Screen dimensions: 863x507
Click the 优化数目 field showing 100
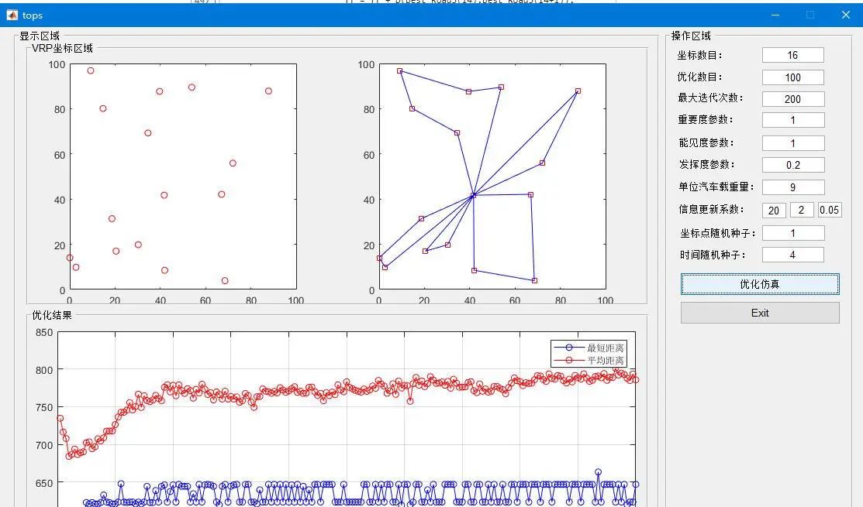coord(792,77)
